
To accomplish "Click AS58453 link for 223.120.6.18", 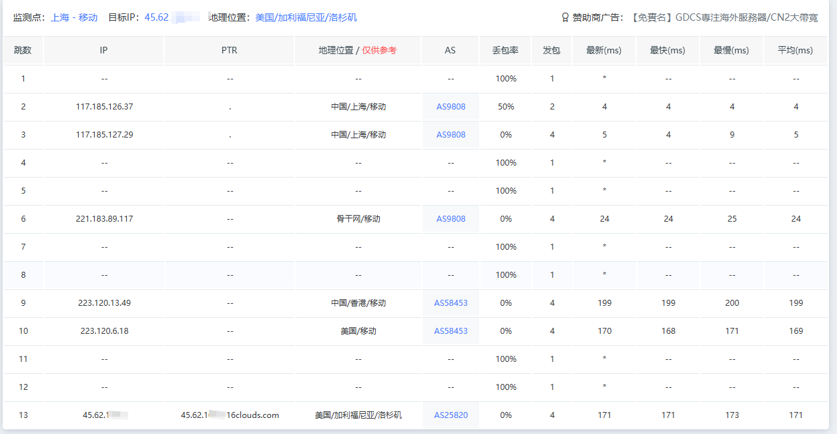I will (x=451, y=331).
